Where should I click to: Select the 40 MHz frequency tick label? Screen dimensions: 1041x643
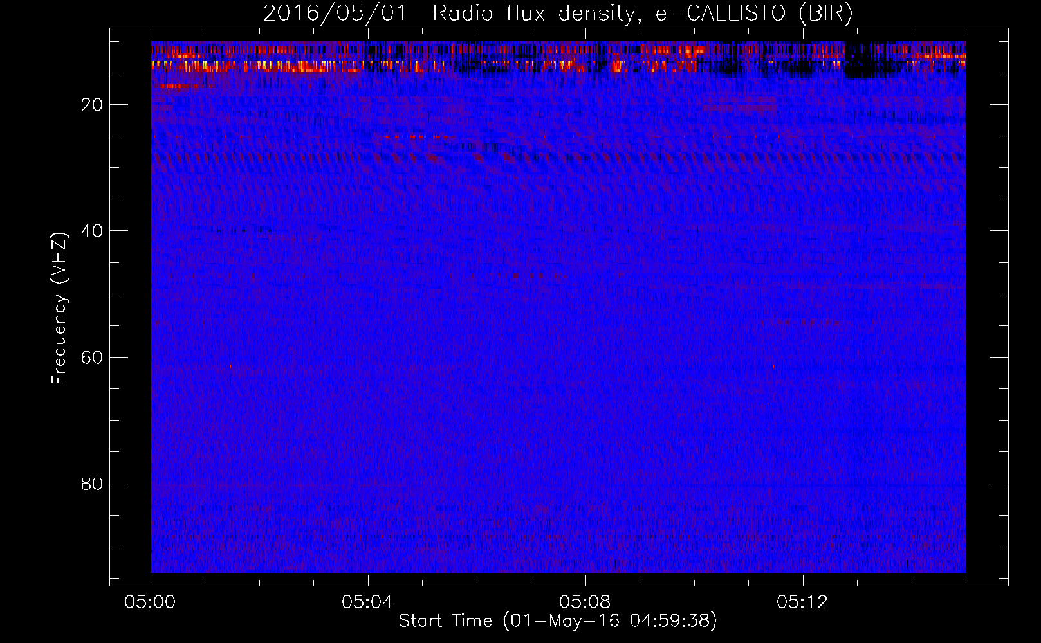(93, 231)
